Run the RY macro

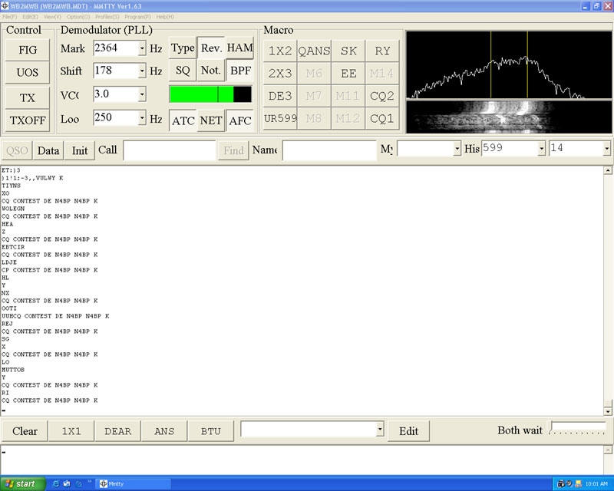pos(382,51)
